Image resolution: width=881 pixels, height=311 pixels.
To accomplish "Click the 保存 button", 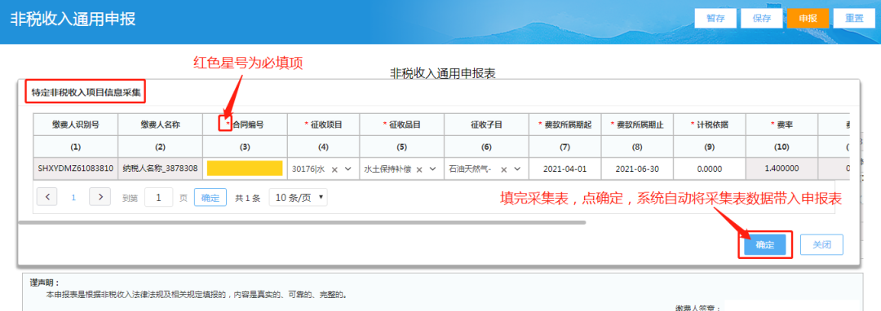I will (761, 18).
